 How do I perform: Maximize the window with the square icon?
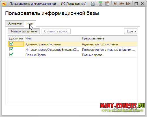coord(136,4)
